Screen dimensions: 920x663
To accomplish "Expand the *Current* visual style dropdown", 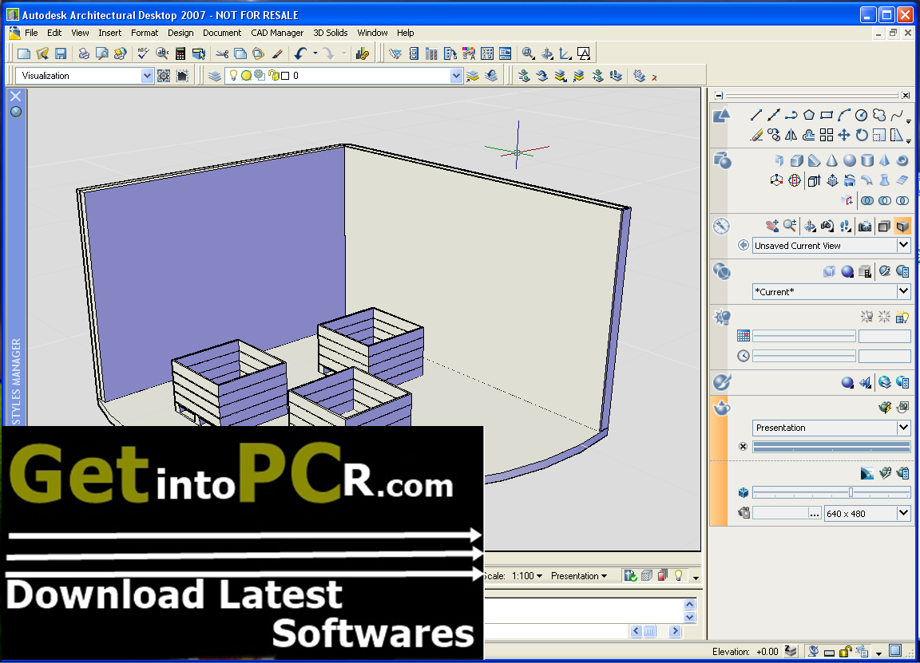I will (903, 291).
